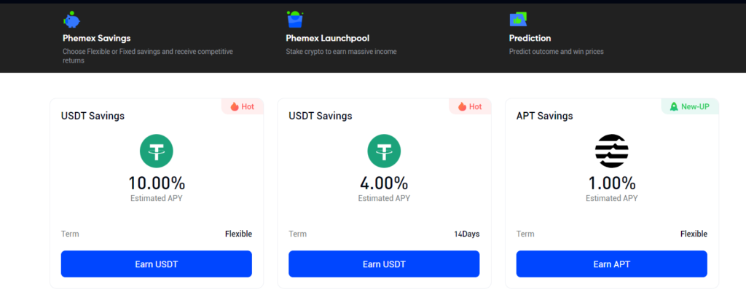Click the Flexible term value on APT Savings card
Screen dimensions: 746x308
(694, 234)
